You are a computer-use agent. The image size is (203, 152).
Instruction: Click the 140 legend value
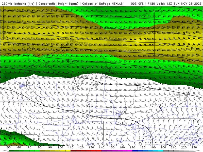coord(101,147)
